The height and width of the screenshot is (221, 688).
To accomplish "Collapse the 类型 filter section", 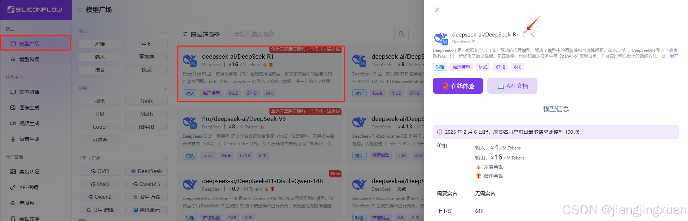I will [x=166, y=31].
